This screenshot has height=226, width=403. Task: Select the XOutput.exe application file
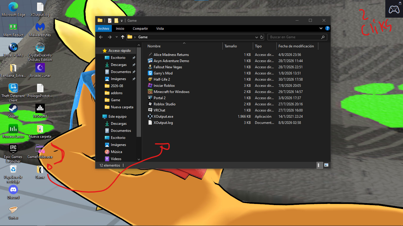(163, 117)
